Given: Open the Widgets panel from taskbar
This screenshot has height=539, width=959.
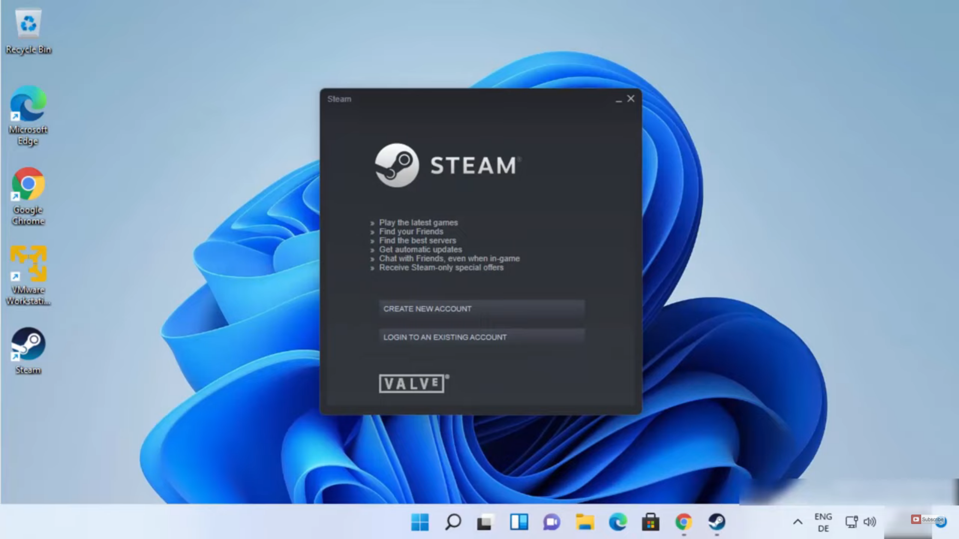Looking at the screenshot, I should point(519,522).
